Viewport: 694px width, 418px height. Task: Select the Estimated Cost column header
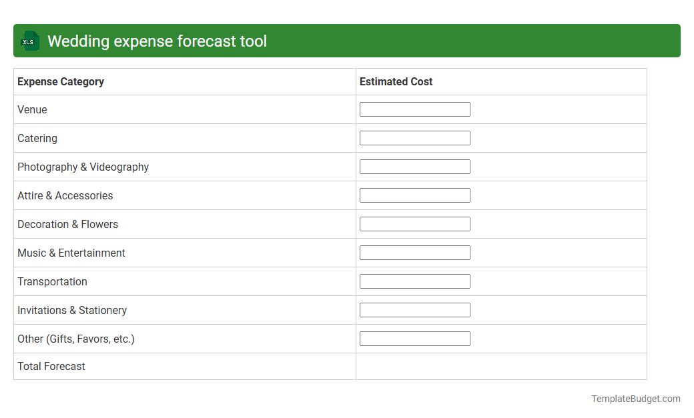(396, 81)
